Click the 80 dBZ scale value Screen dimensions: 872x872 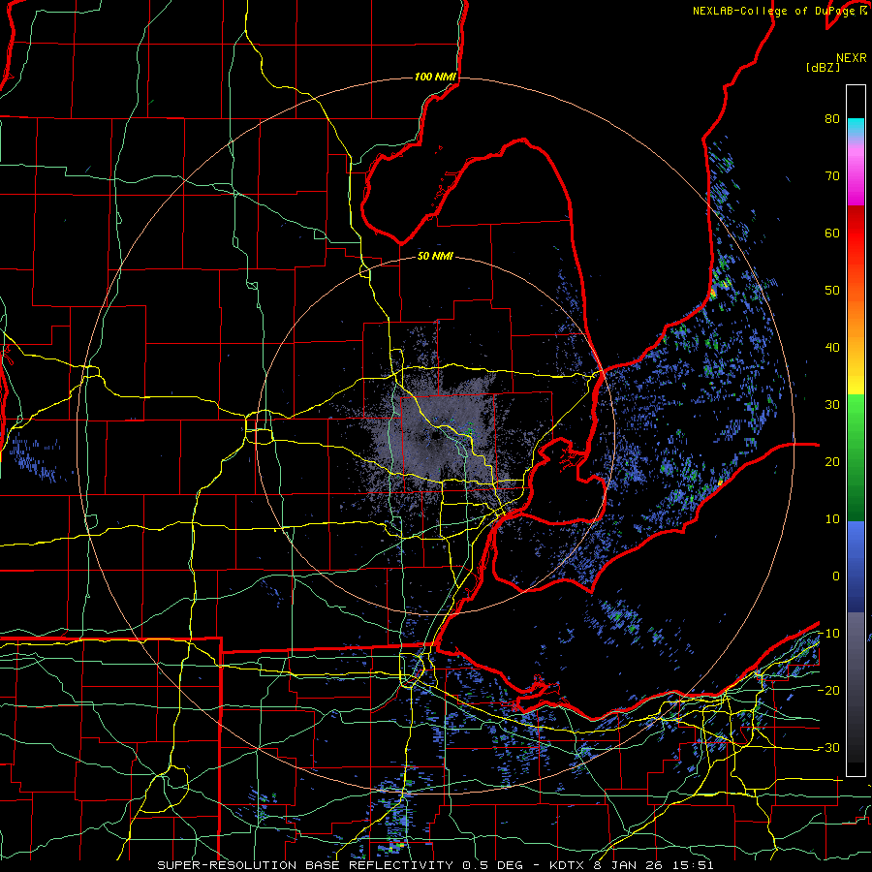point(832,118)
